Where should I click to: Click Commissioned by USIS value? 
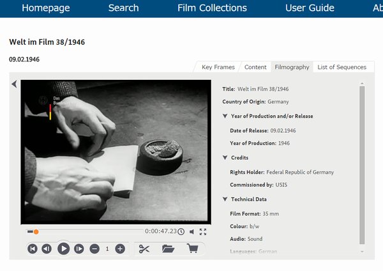pos(282,185)
